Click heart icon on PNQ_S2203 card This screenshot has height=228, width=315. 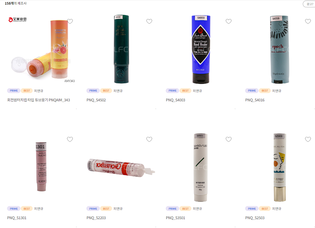click(149, 139)
